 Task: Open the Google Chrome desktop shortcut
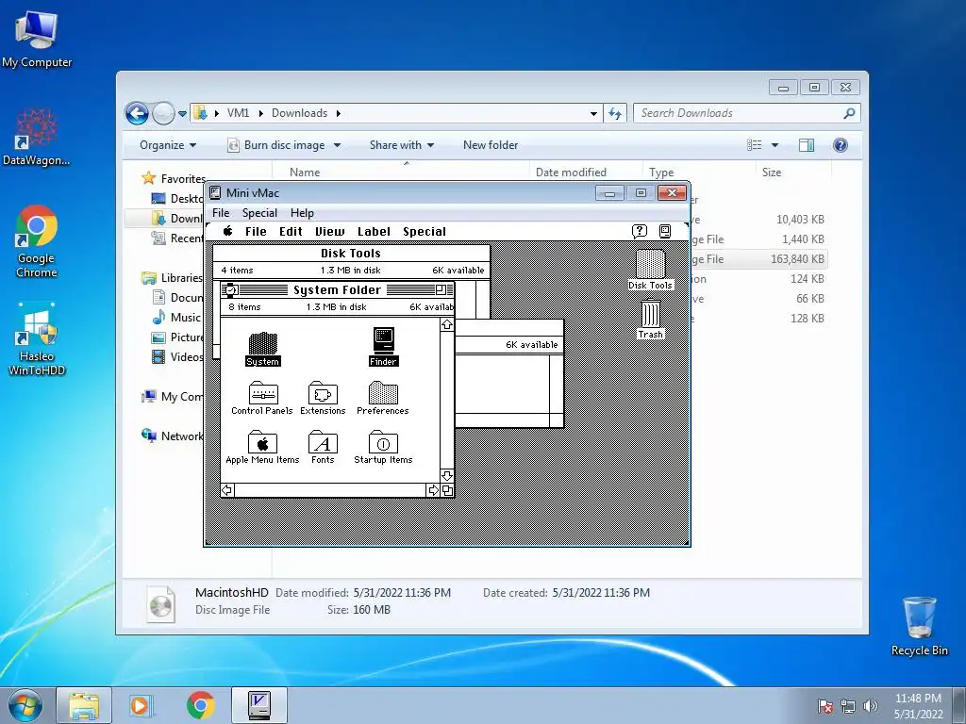pyautogui.click(x=37, y=241)
